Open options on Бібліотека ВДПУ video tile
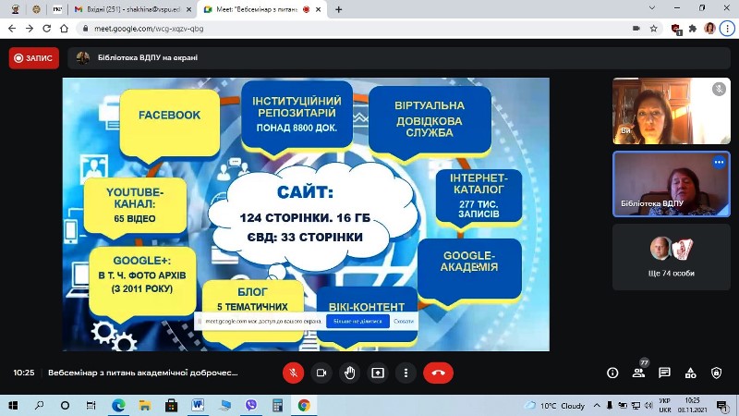Image resolution: width=739 pixels, height=416 pixels. (x=719, y=163)
